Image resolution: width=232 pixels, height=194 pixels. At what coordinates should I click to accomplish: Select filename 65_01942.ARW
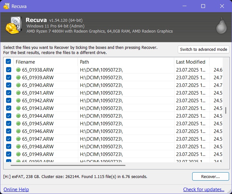[38, 100]
